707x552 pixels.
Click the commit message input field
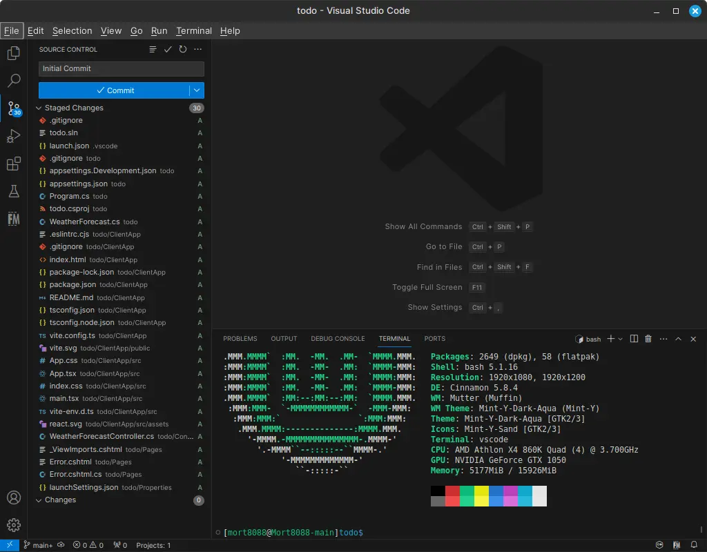121,69
